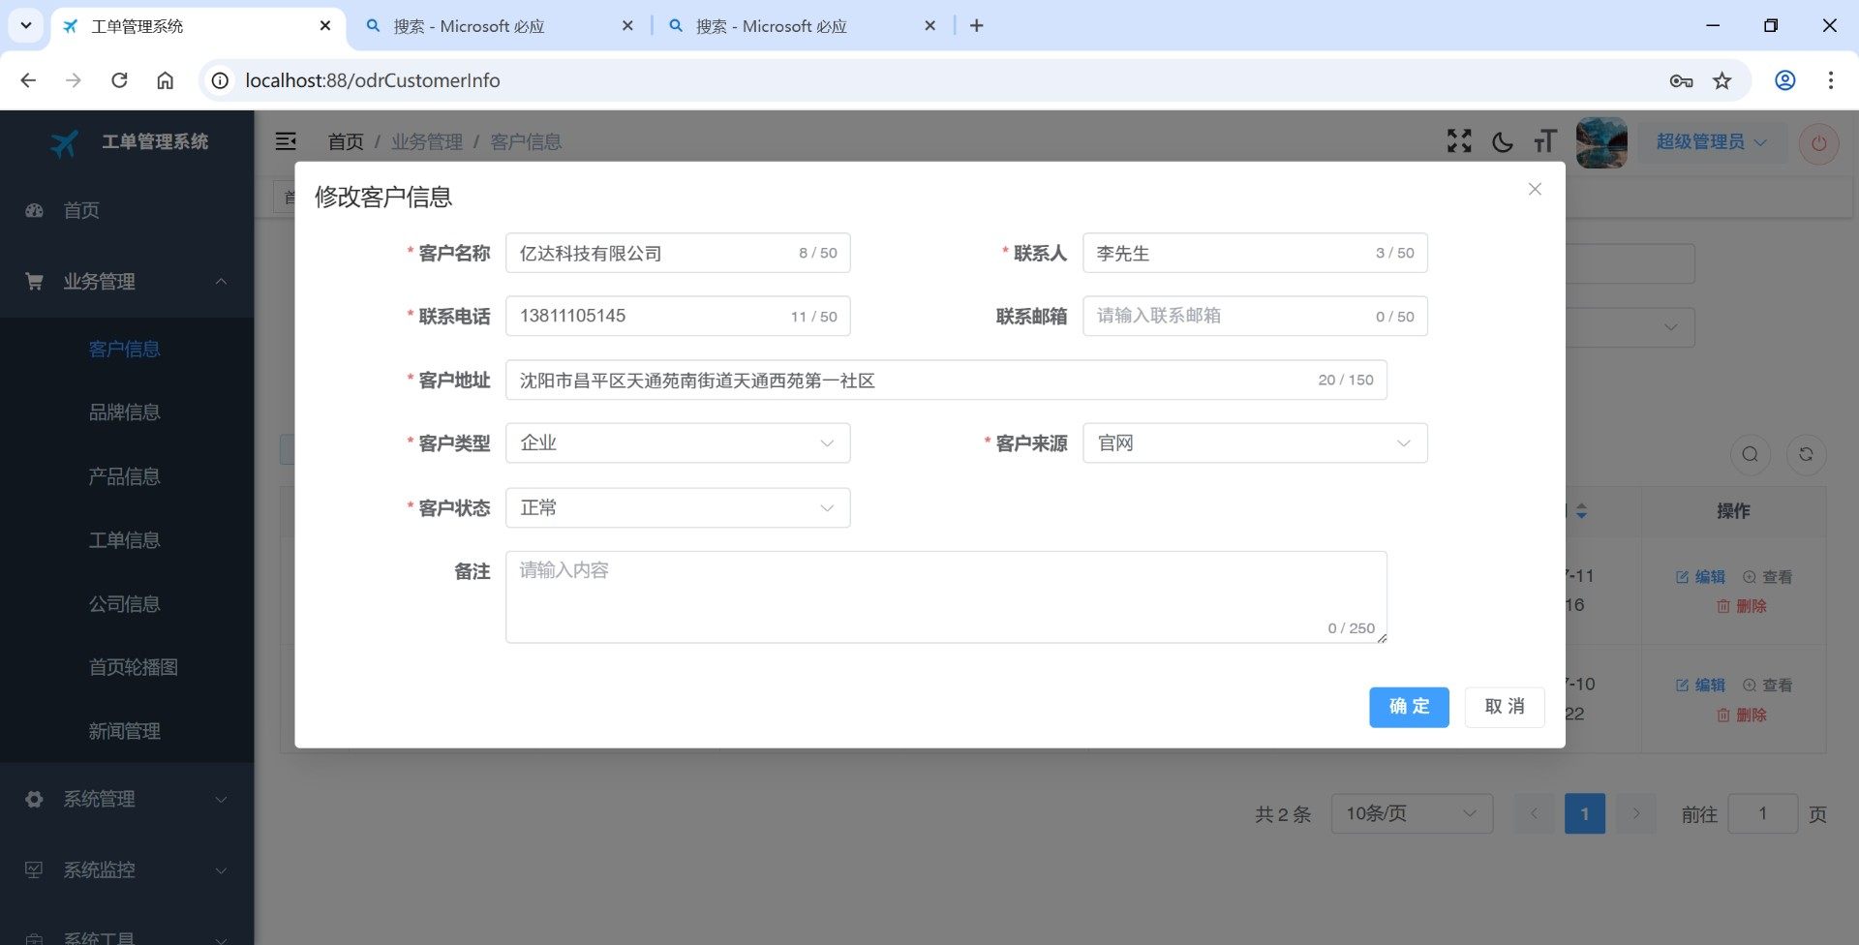Click the red power logout icon
The image size is (1859, 945).
click(1818, 143)
